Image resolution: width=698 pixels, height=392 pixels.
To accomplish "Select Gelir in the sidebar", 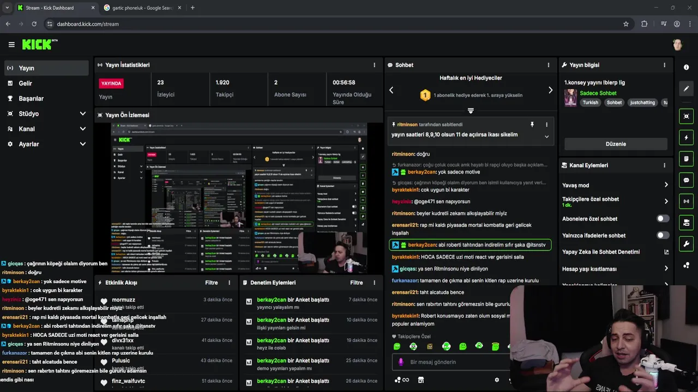I will coord(46,83).
